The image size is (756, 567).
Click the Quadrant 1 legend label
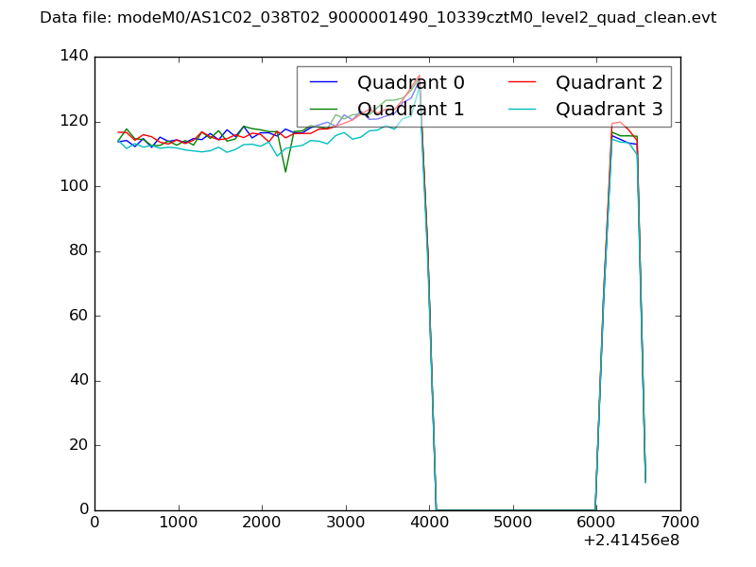pos(410,109)
